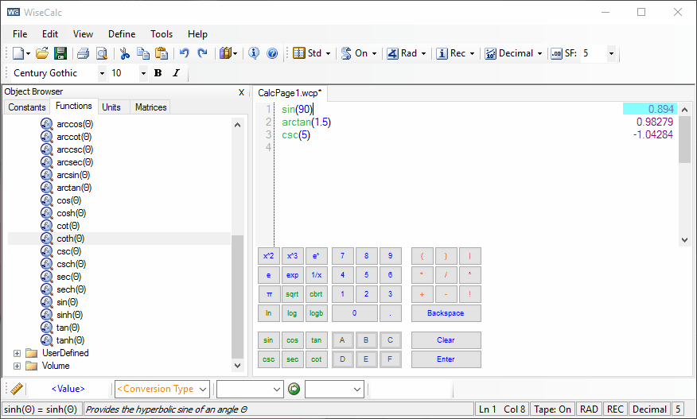
Task: Click the Rad angle mode icon
Action: tap(392, 53)
